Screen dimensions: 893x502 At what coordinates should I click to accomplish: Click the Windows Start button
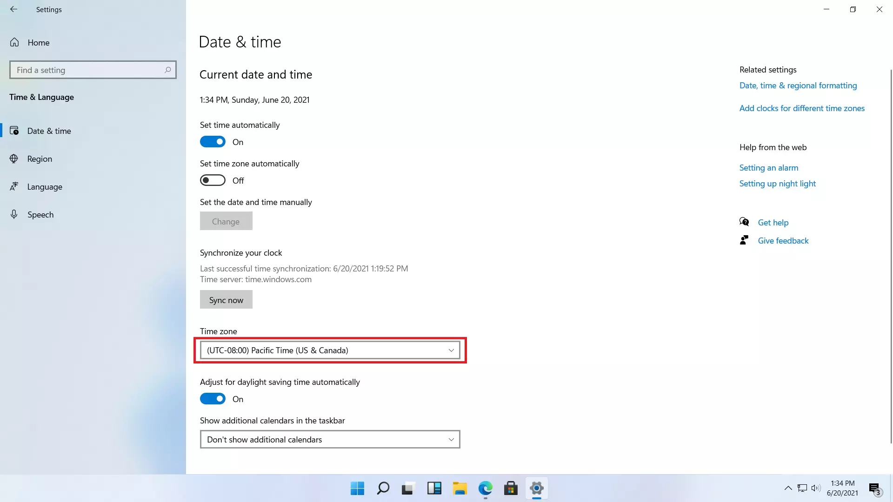tap(357, 489)
